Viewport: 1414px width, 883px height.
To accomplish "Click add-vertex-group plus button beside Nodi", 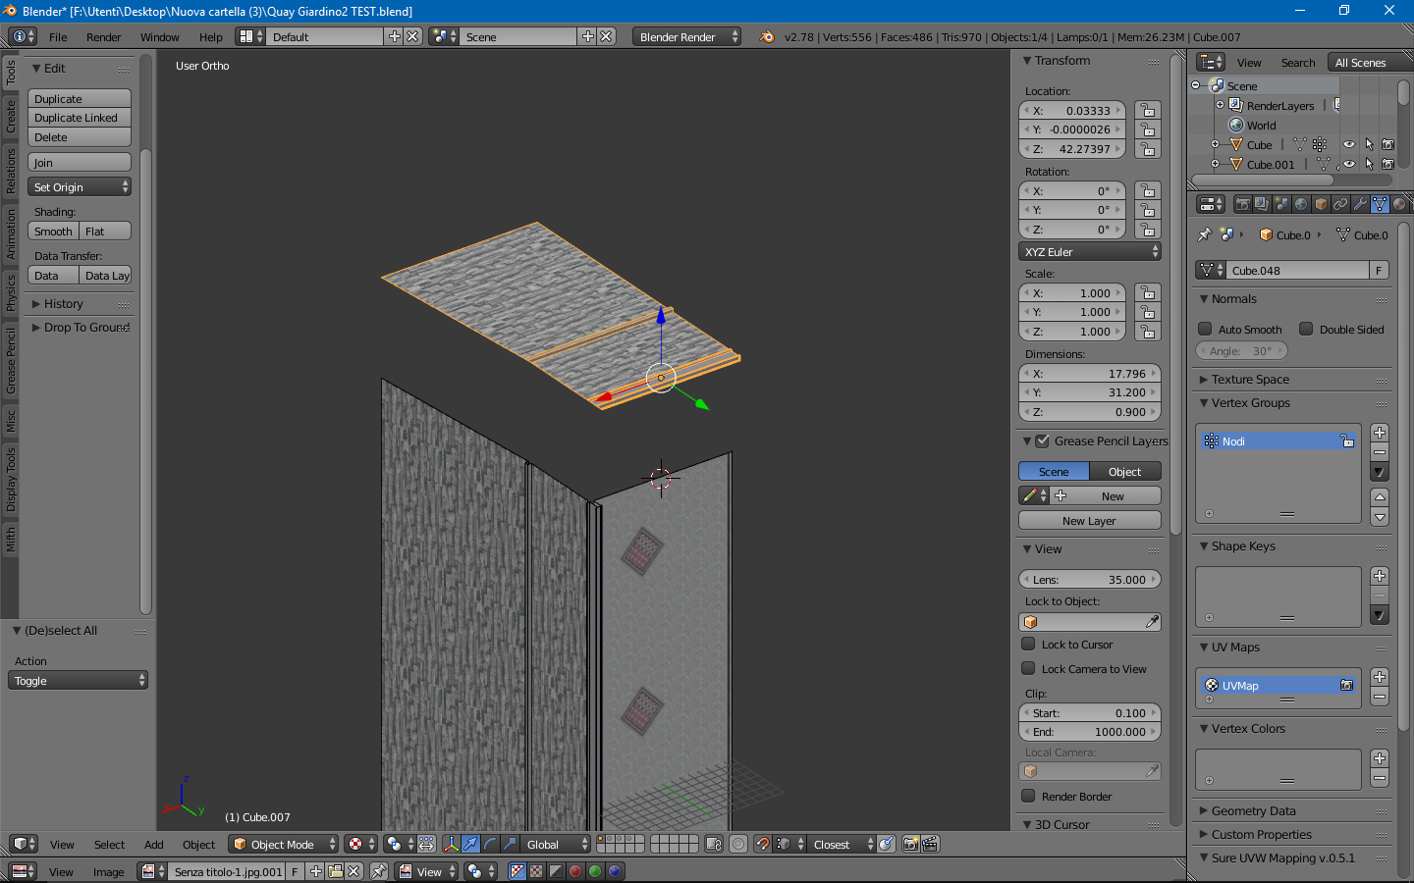I will coord(1380,434).
